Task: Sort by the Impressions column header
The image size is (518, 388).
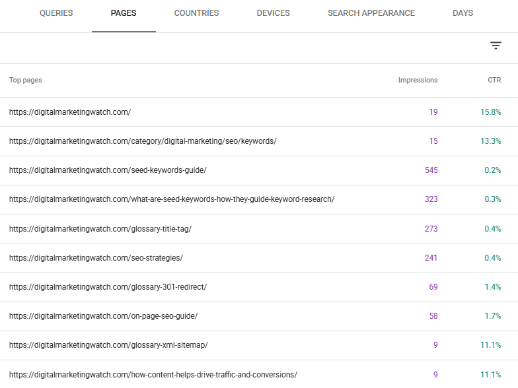Action: coord(418,81)
